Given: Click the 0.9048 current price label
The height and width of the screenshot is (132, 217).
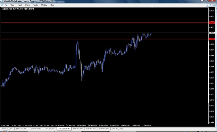Looking at the screenshot, I should 212,33.
